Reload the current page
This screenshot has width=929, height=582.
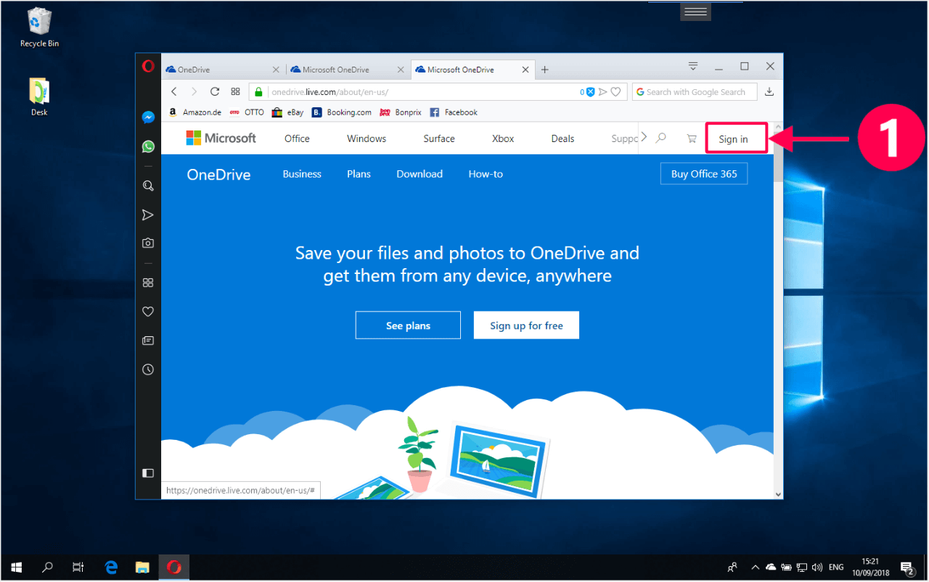click(x=215, y=91)
